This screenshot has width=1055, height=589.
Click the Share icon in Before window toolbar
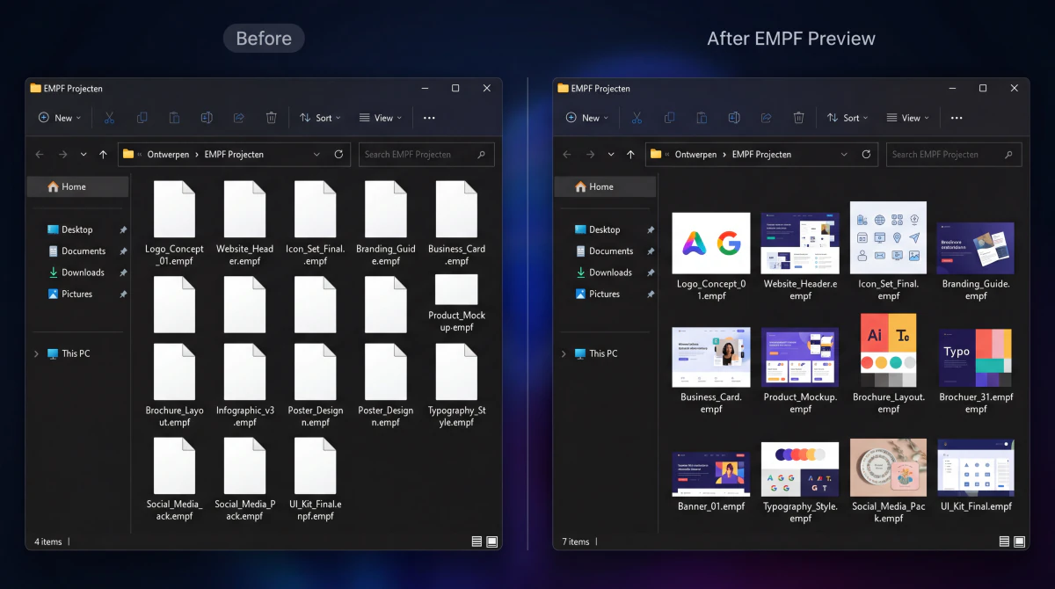tap(239, 118)
